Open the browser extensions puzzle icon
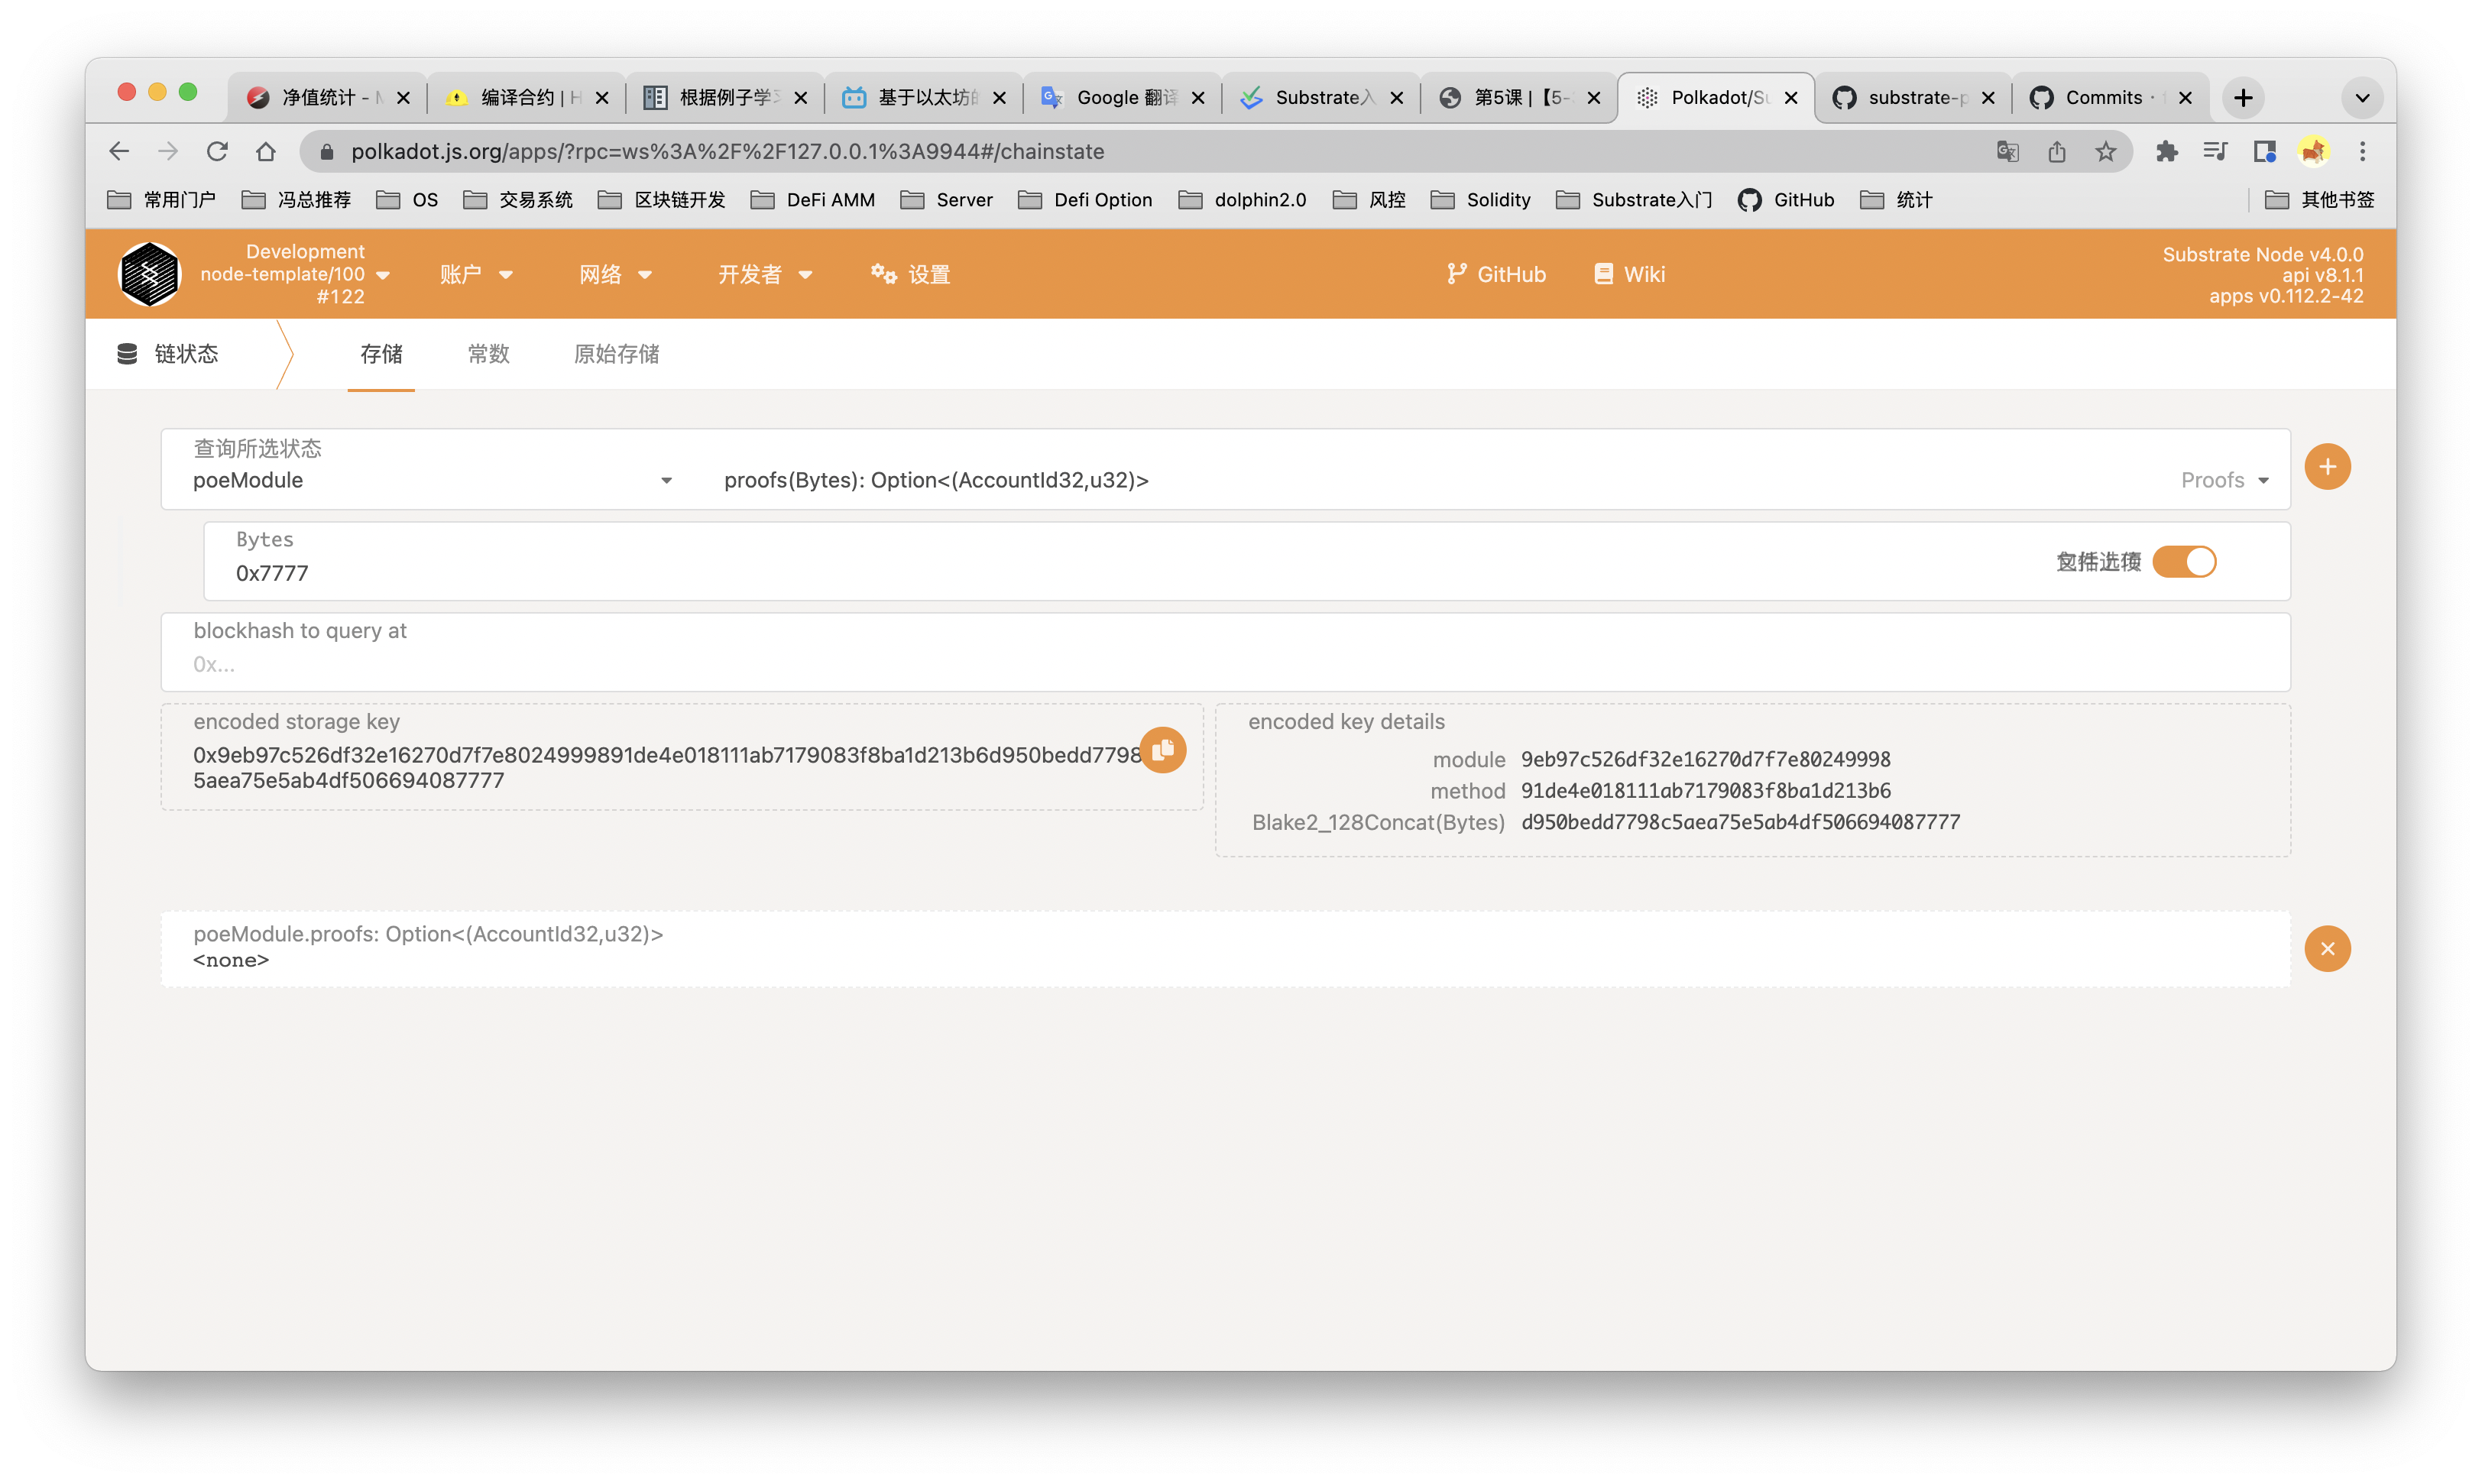 point(2166,152)
